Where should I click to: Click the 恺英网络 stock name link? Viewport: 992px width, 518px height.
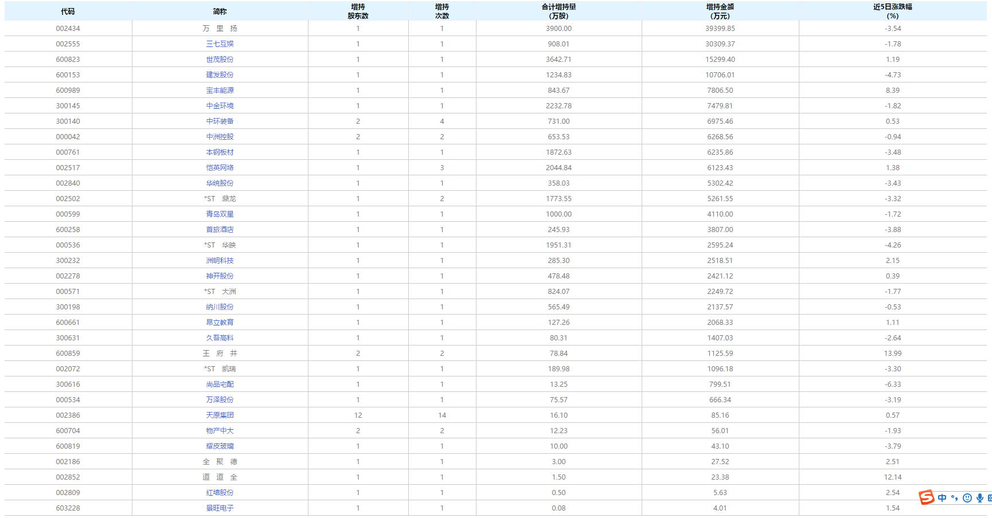(220, 168)
